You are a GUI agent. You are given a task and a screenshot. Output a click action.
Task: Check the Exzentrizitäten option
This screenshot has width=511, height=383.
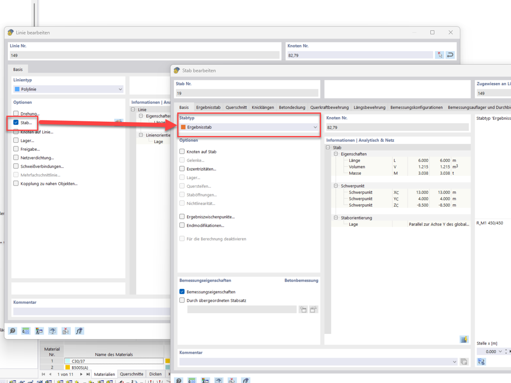point(182,169)
